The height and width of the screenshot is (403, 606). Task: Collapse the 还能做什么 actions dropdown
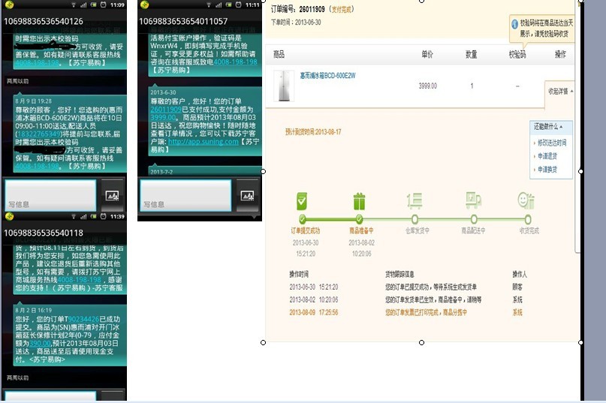point(552,127)
